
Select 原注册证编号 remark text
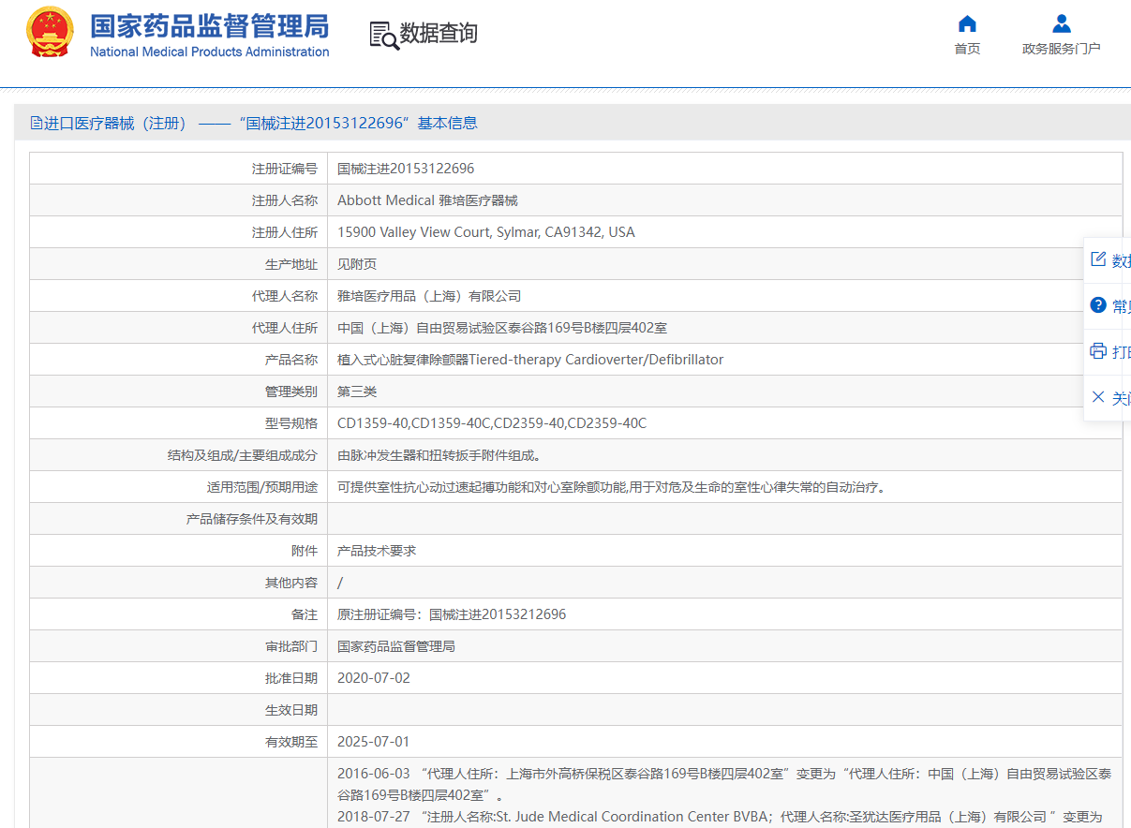click(x=452, y=614)
